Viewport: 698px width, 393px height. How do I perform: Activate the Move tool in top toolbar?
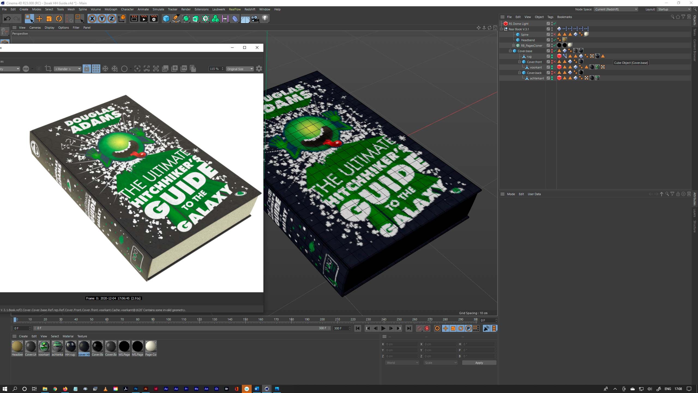(x=39, y=19)
